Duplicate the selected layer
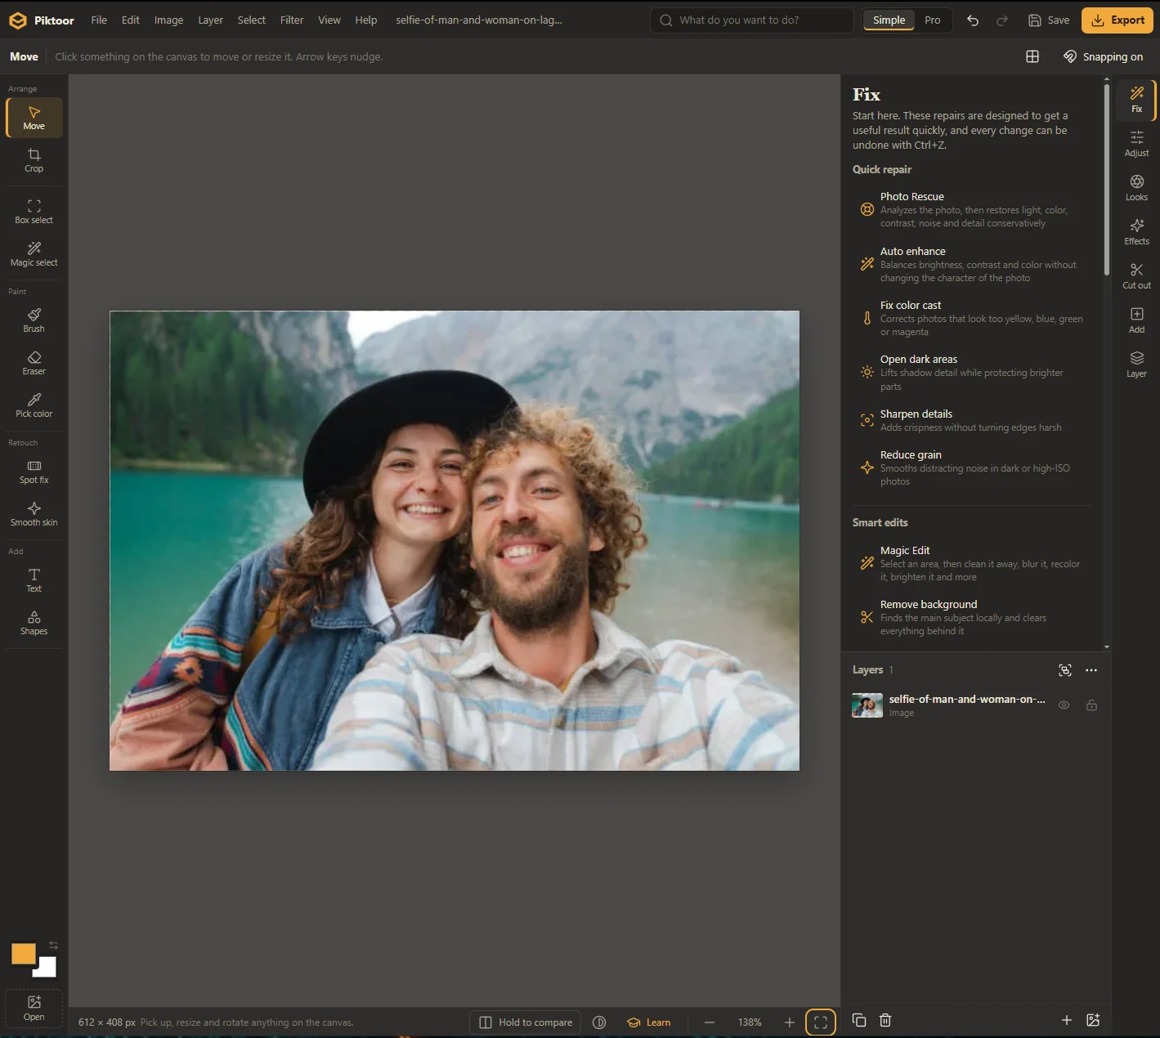This screenshot has height=1038, width=1160. coord(859,1020)
